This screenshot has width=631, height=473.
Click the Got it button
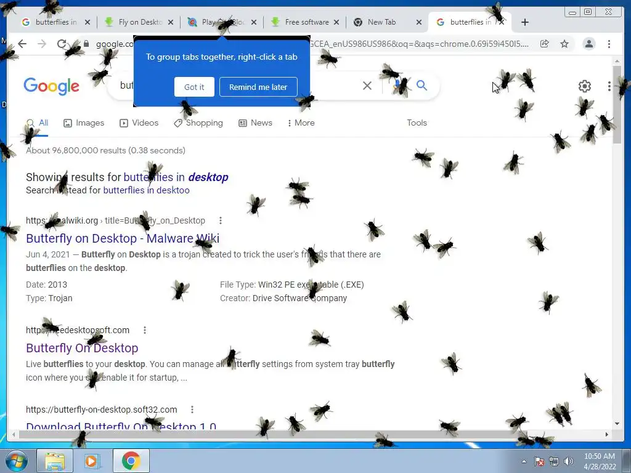pos(194,87)
